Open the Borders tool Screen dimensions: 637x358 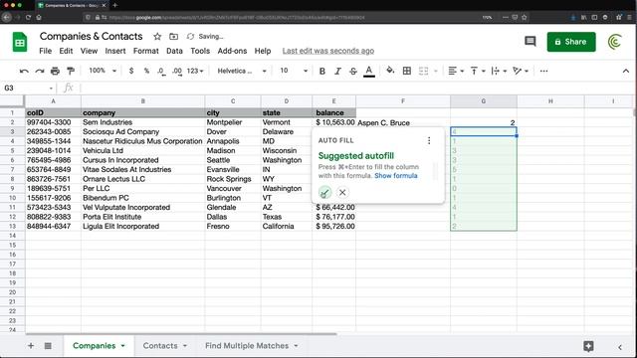click(x=407, y=71)
